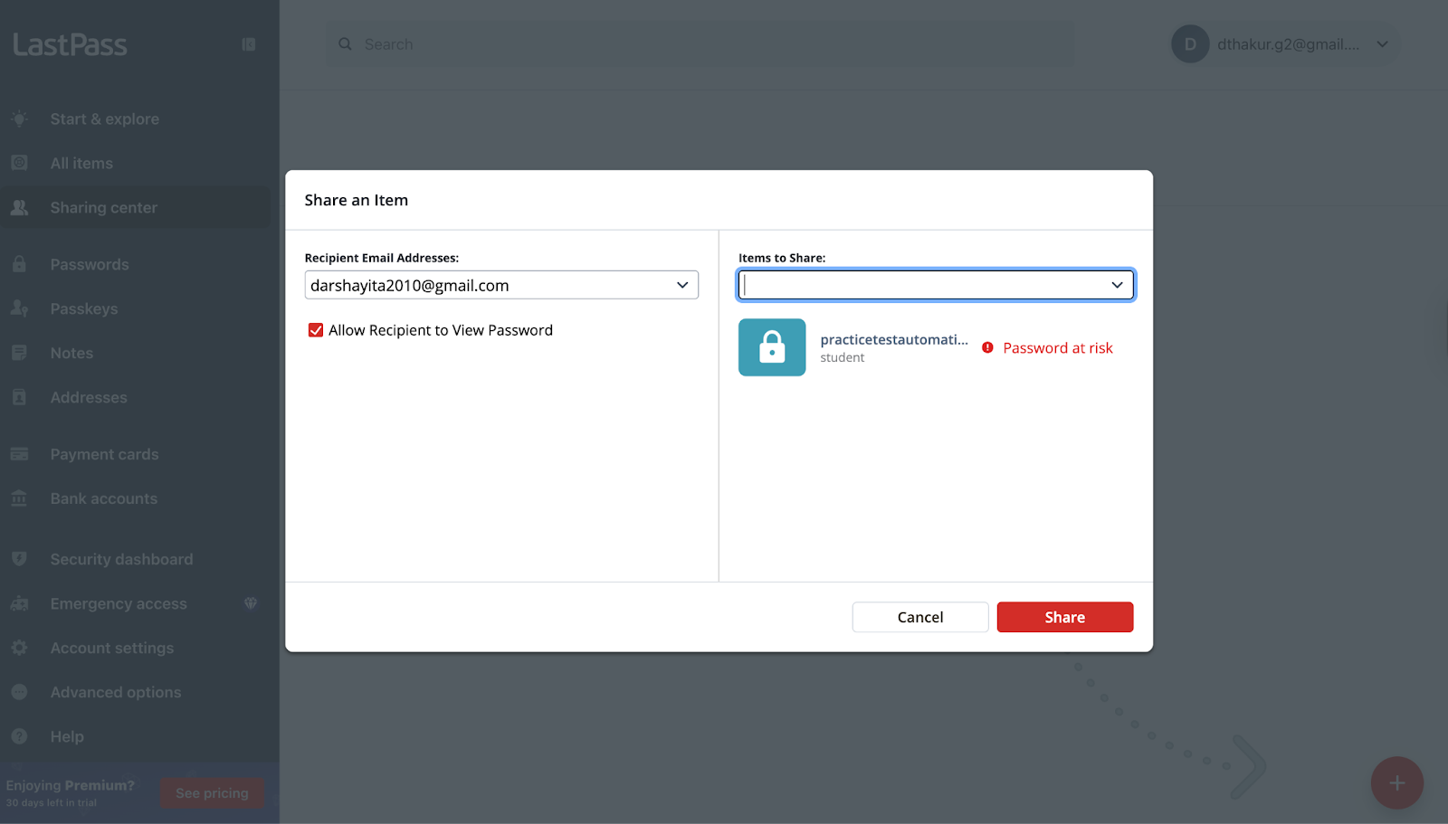Click the Passwords lock icon in sidebar

(19, 264)
